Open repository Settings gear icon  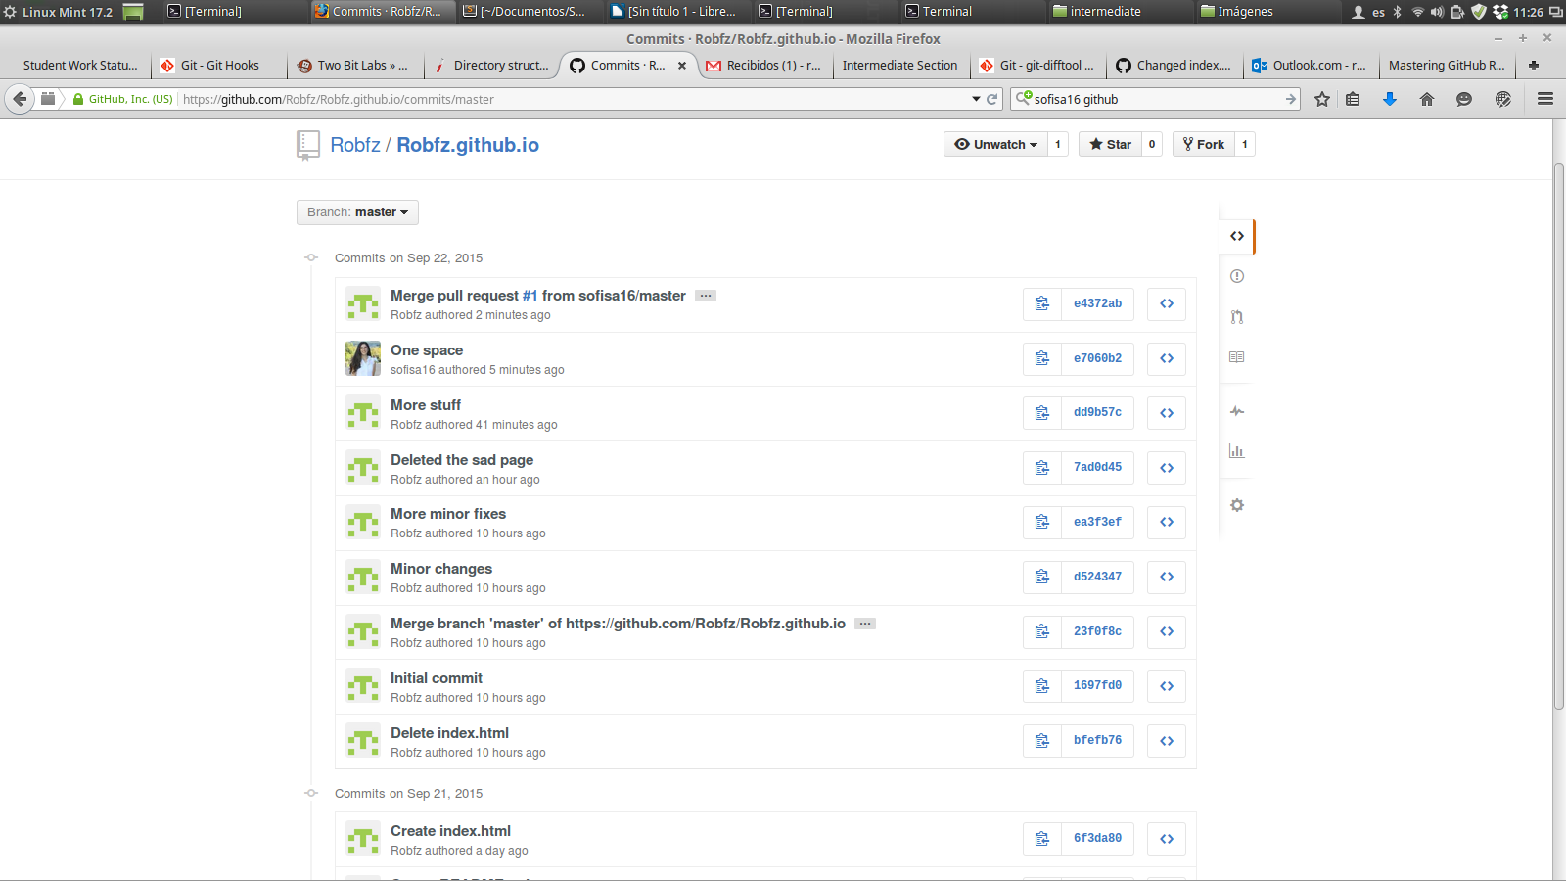1237,505
